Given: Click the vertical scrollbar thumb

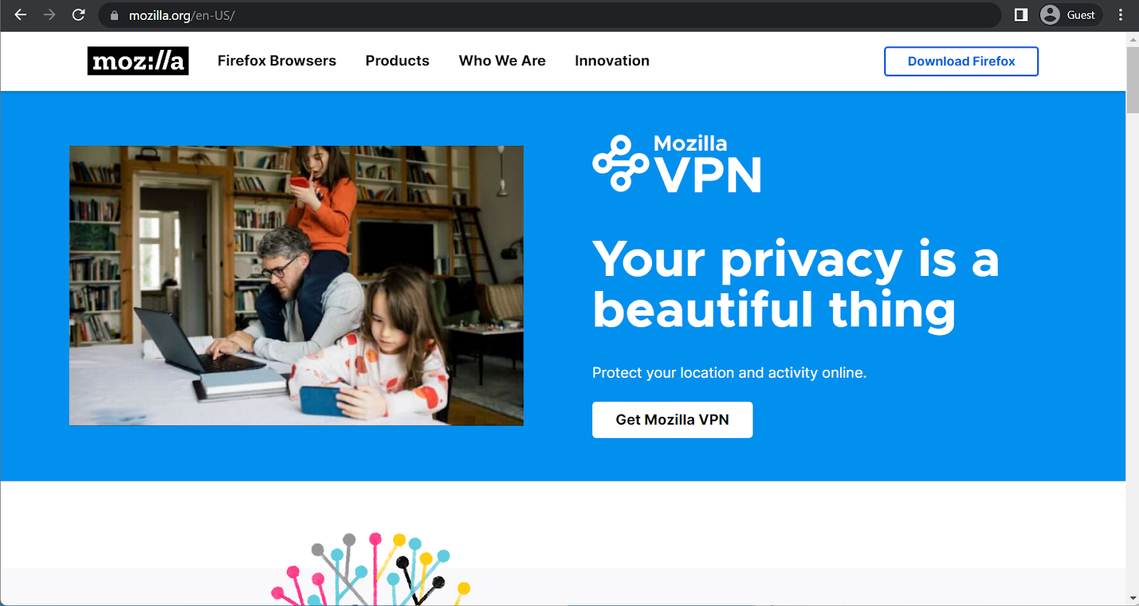Looking at the screenshot, I should tap(1133, 80).
